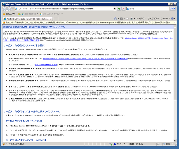Click the red Stop loading icon
The height and width of the screenshot is (149, 179).
click(123, 9)
